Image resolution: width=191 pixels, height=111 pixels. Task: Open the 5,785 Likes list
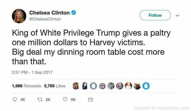pyautogui.click(x=55, y=86)
